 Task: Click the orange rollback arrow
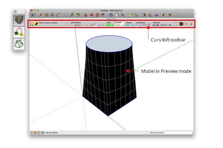(x=186, y=24)
